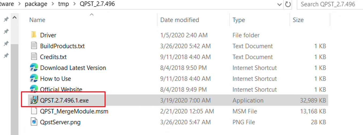Screen dimensions: 363x135
Task: Select the QPST.2.7.496.1.exe installer icon
Action: click(34, 100)
